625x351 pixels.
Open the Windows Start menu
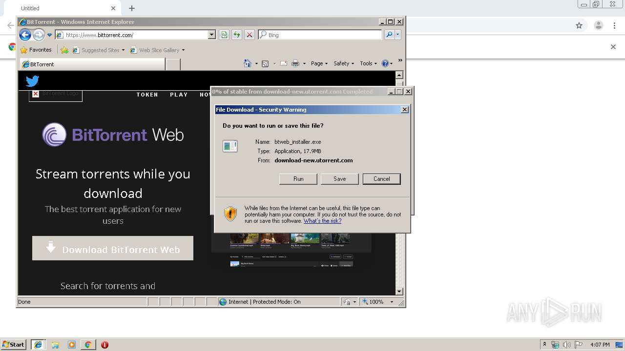[x=14, y=345]
